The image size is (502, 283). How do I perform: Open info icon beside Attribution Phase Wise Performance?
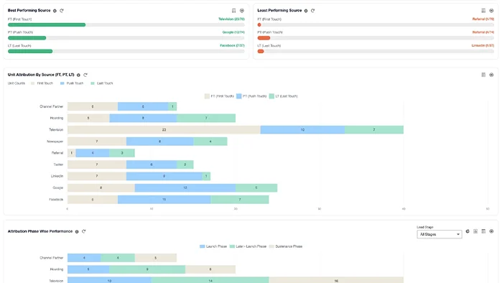[77, 232]
